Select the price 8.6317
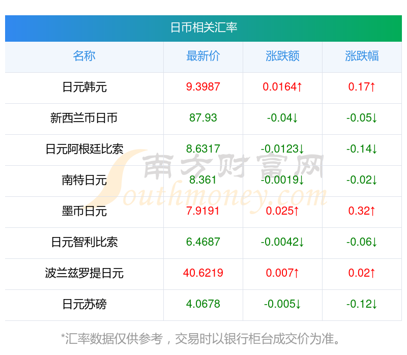The image size is (407, 355). pos(203,149)
